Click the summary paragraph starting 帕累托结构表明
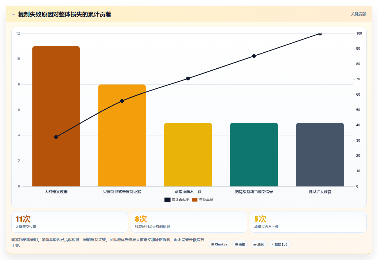This screenshot has width=378, height=260. tap(108, 243)
